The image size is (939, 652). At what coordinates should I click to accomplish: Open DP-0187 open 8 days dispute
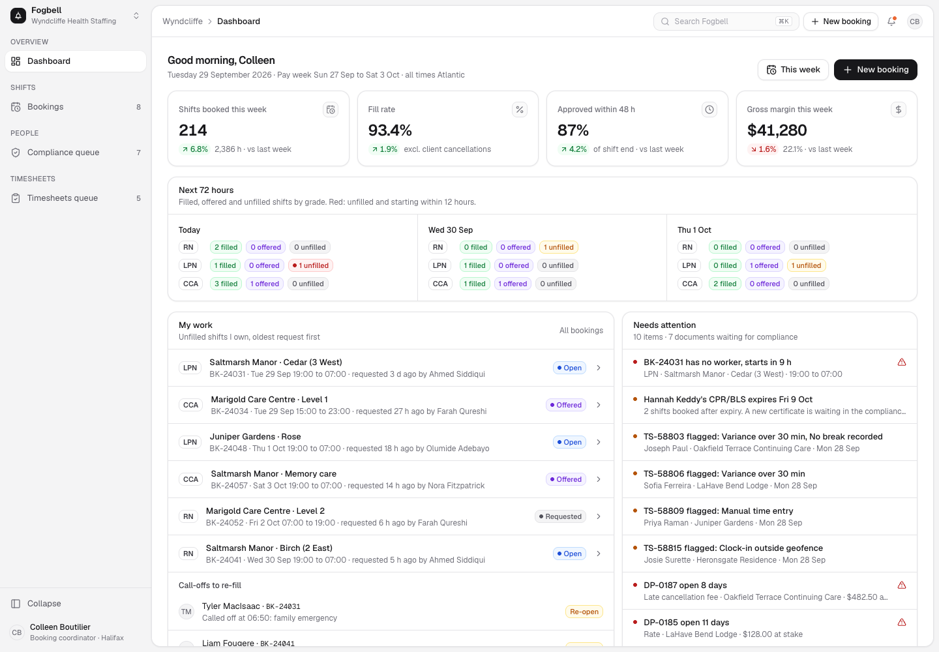[x=769, y=591]
